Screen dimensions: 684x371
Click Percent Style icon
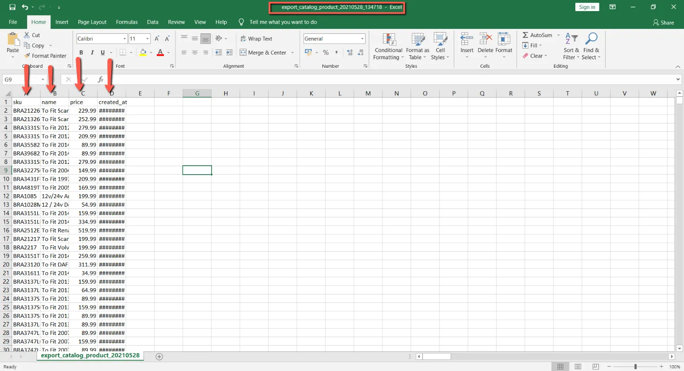(326, 53)
